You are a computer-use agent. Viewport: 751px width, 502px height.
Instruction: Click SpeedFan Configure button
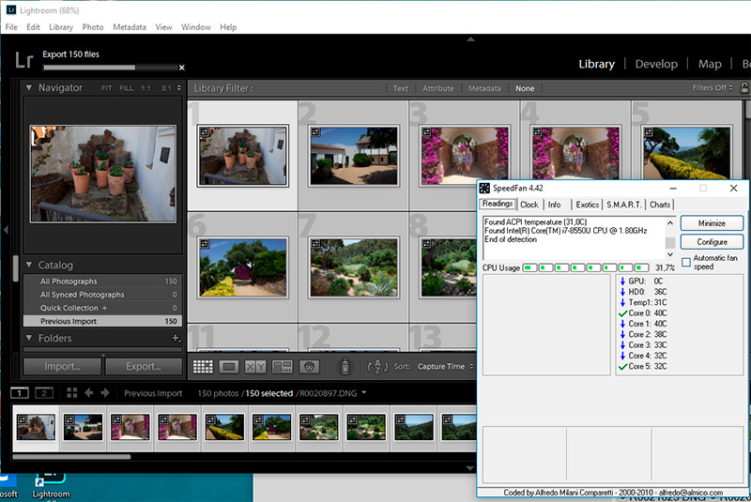712,242
